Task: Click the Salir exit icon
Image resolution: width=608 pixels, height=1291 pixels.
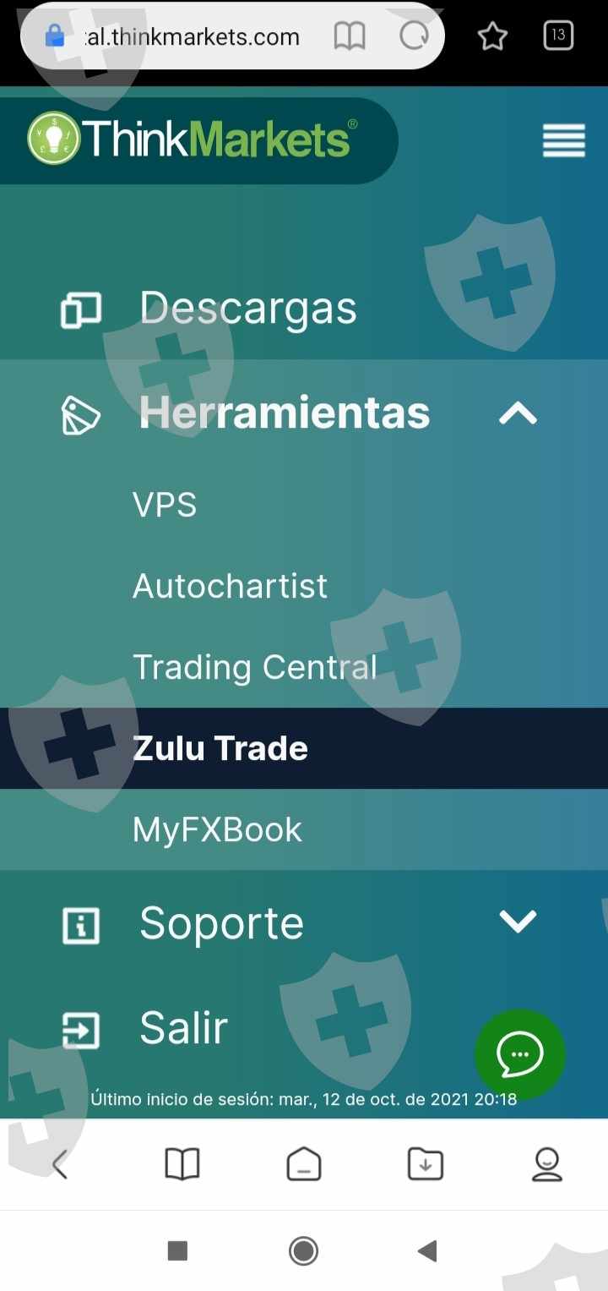Action: click(x=81, y=1031)
